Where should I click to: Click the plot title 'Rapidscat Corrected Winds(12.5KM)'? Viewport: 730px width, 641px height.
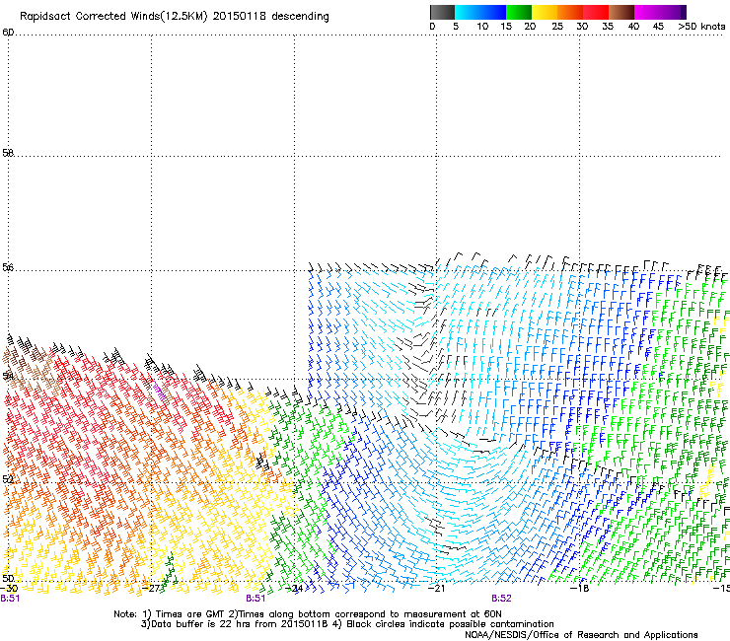pyautogui.click(x=113, y=17)
